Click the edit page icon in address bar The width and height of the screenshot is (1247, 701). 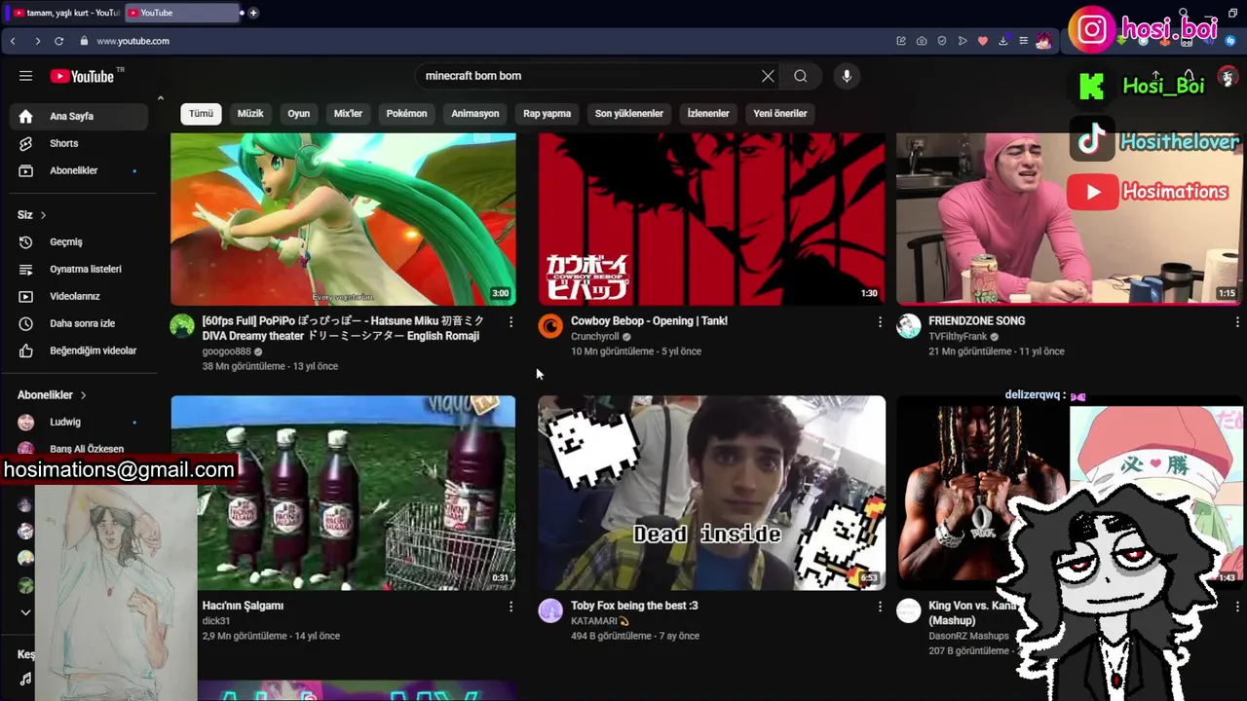[x=901, y=41]
